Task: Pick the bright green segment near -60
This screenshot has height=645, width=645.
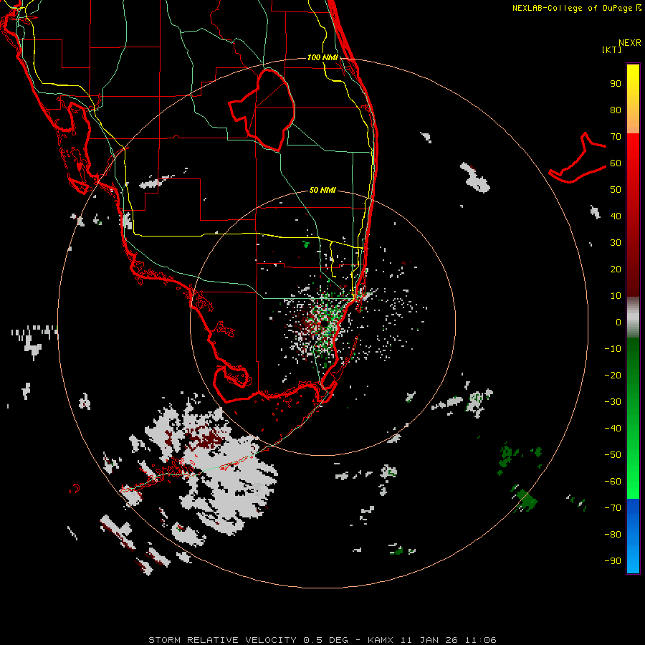Action: pyautogui.click(x=633, y=485)
